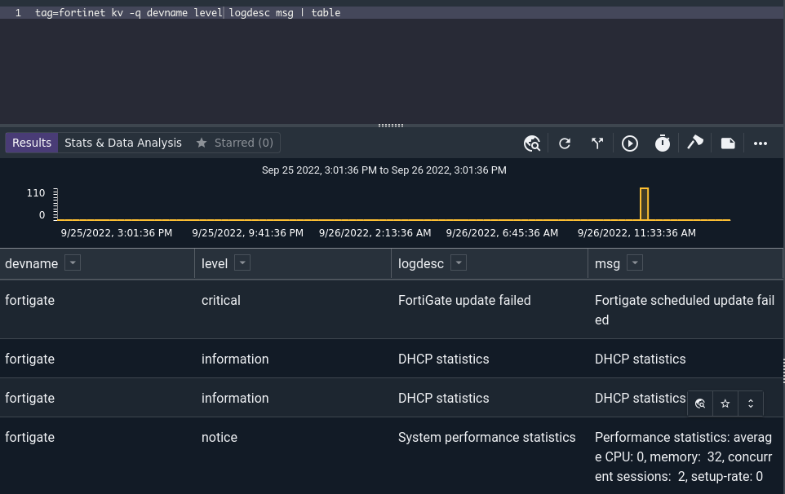Click the circular play button icon
Viewport: 785px width, 494px height.
[x=630, y=143]
